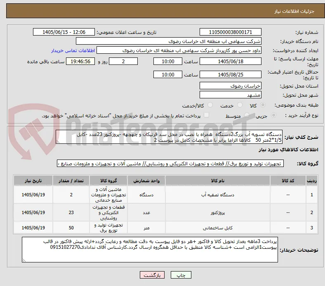Select the جزیی purchase type radio
Viewport: 325px width, 286px height.
(273, 115)
